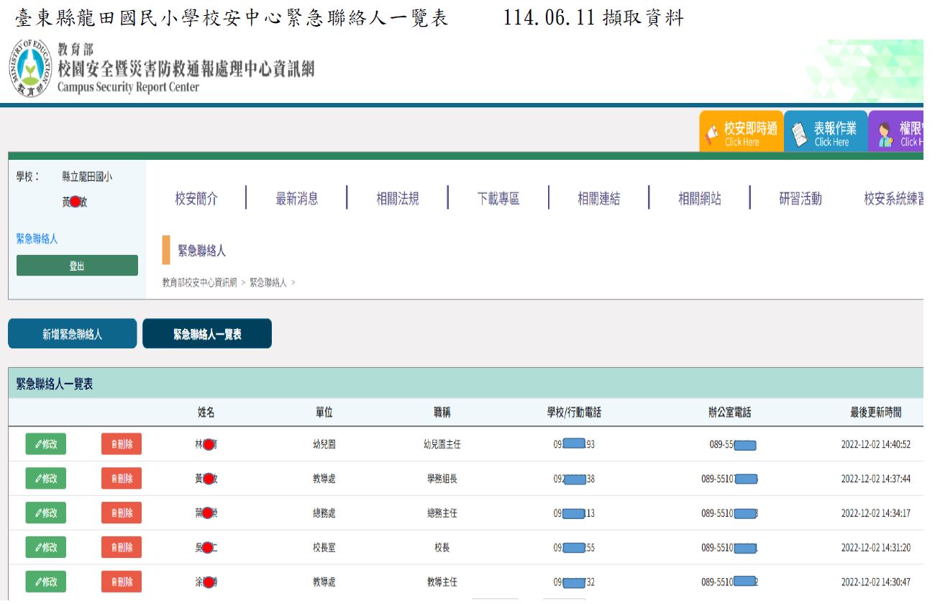Edit the 幼兒園主任 contact row
Screen dimensions: 940x604
(x=45, y=444)
